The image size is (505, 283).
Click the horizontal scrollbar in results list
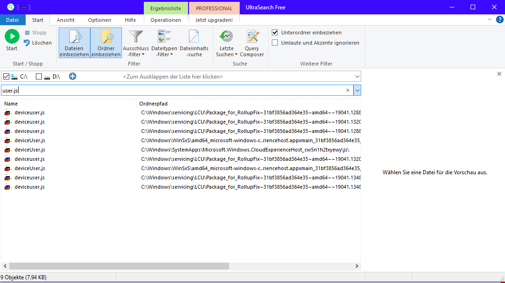point(116,266)
